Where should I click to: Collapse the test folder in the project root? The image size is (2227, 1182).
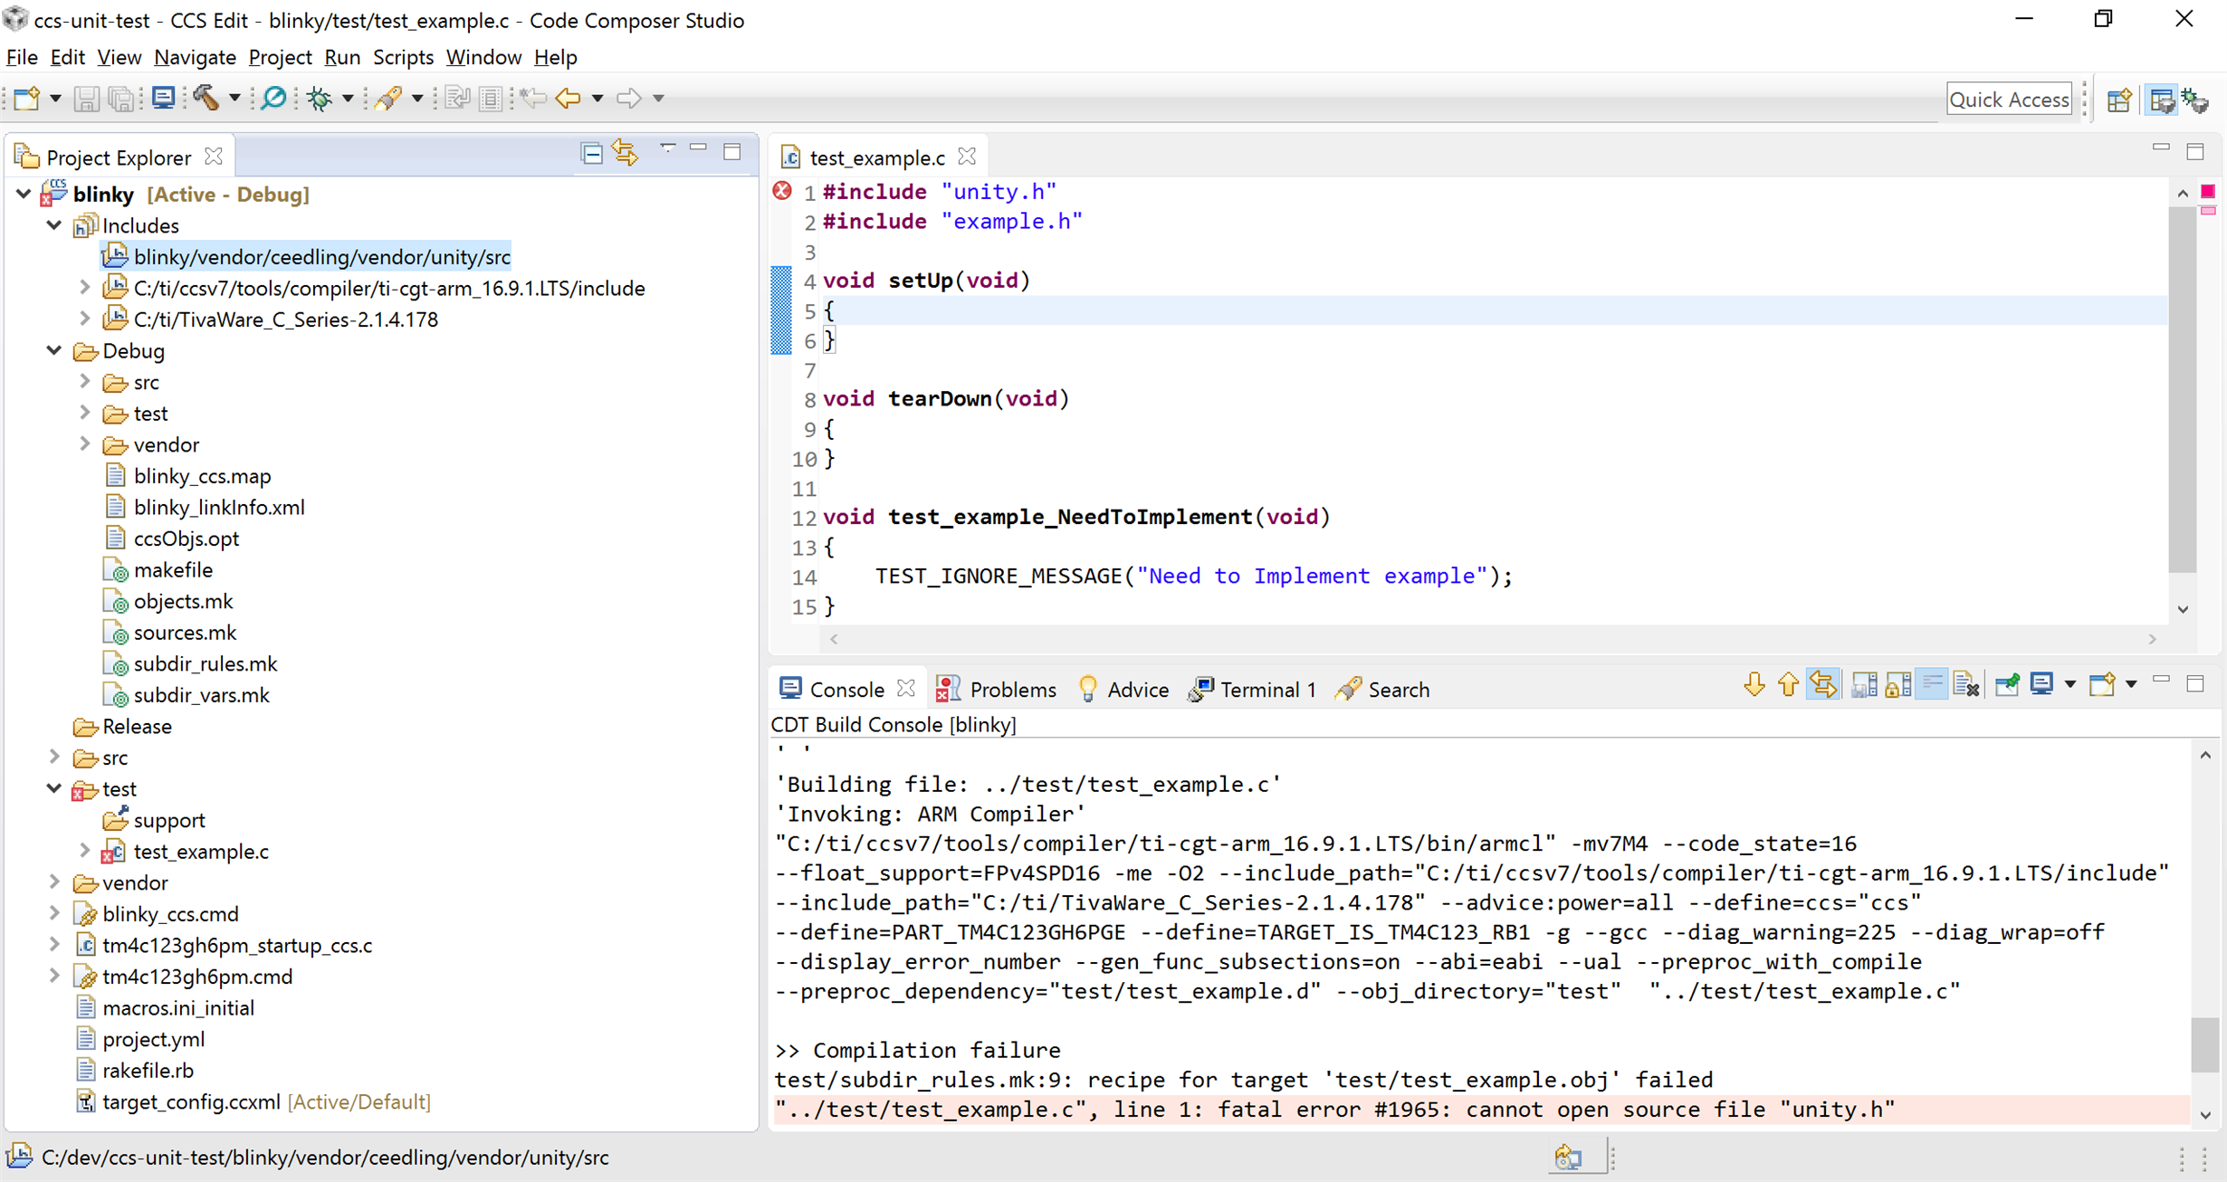click(54, 788)
